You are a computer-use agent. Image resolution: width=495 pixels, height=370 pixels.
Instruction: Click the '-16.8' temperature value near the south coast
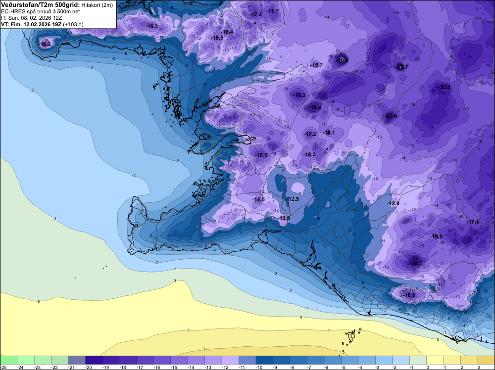pyautogui.click(x=409, y=295)
